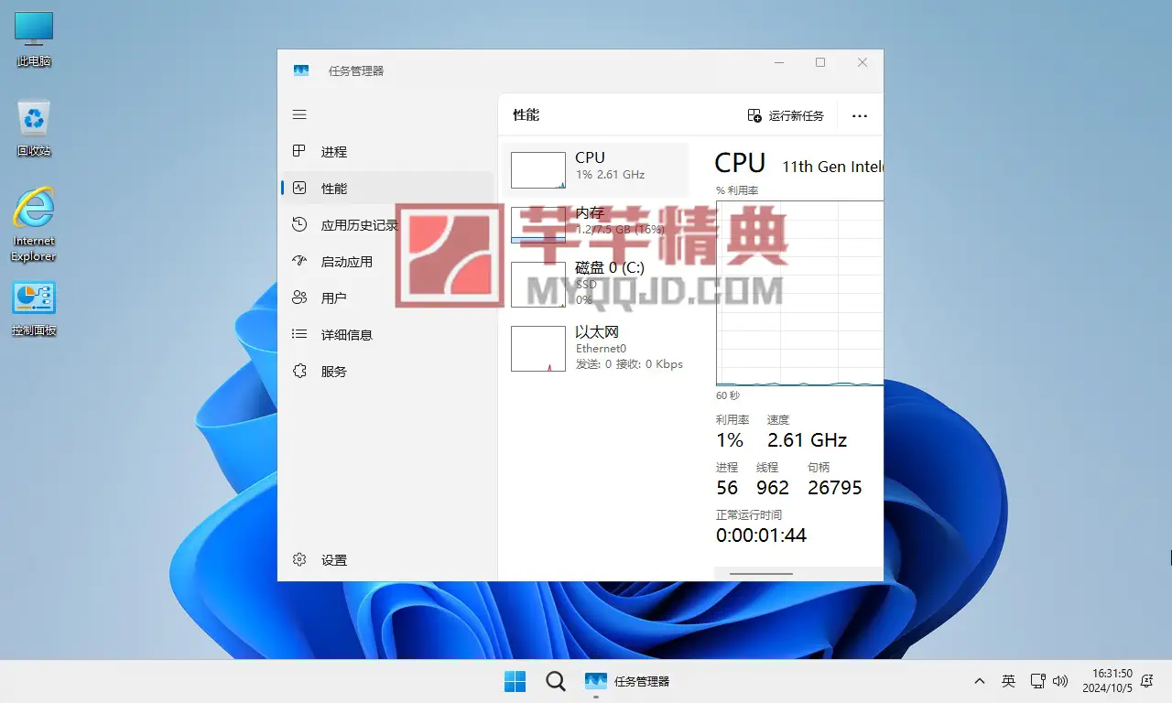Select the Ethernet (以太网) entry
The height and width of the screenshot is (703, 1172).
tap(595, 347)
